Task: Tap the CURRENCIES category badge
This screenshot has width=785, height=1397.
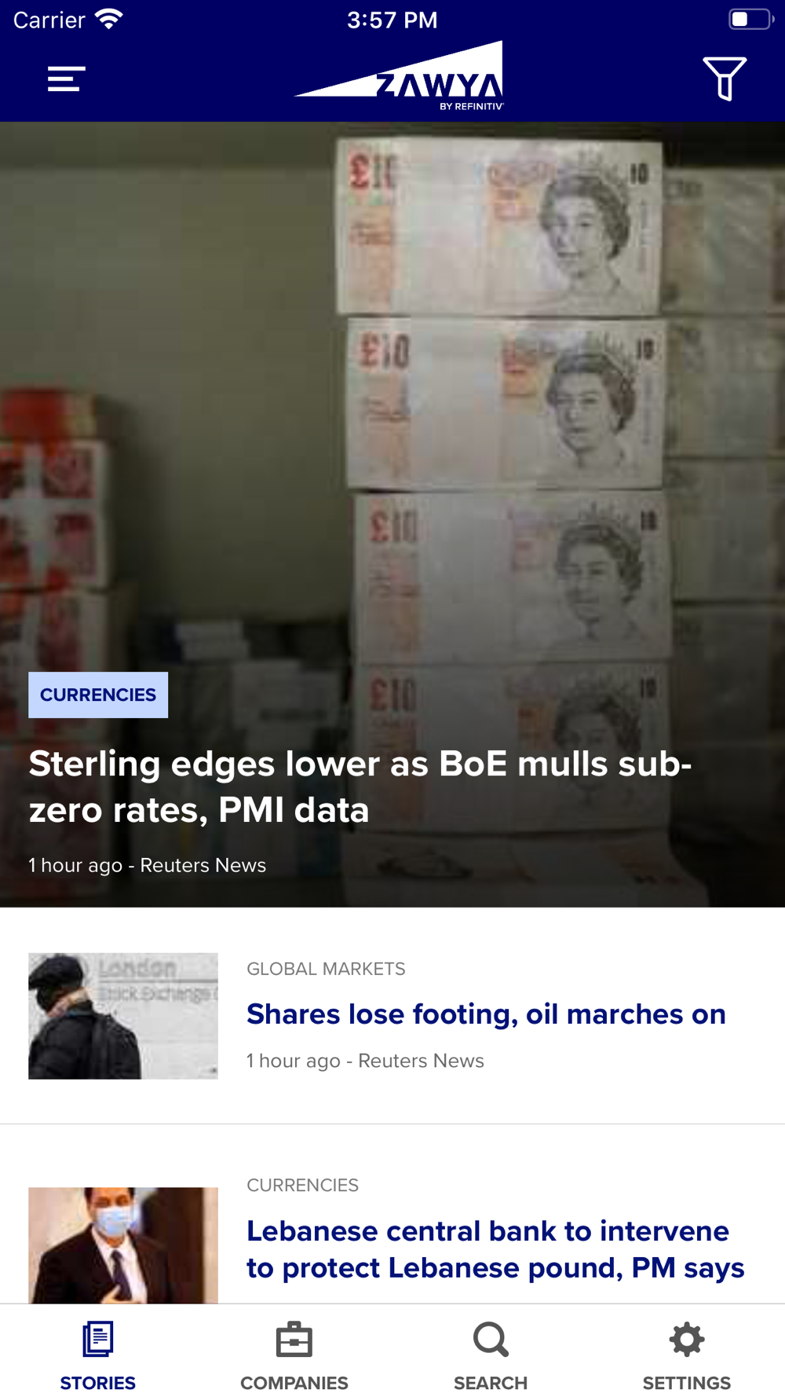Action: (x=98, y=695)
